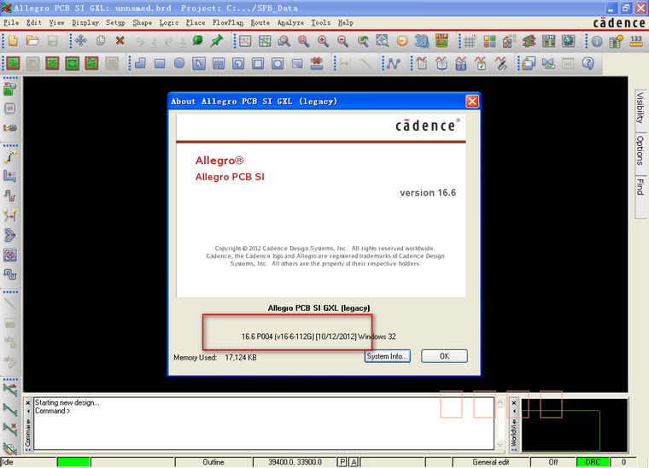Image resolution: width=649 pixels, height=468 pixels.
Task: Select the Move tool icon
Action: click(x=81, y=40)
